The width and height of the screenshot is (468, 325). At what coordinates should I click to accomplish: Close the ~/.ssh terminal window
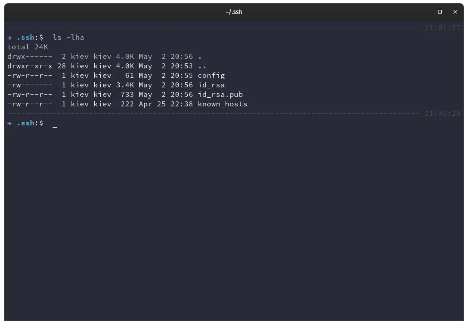[455, 12]
